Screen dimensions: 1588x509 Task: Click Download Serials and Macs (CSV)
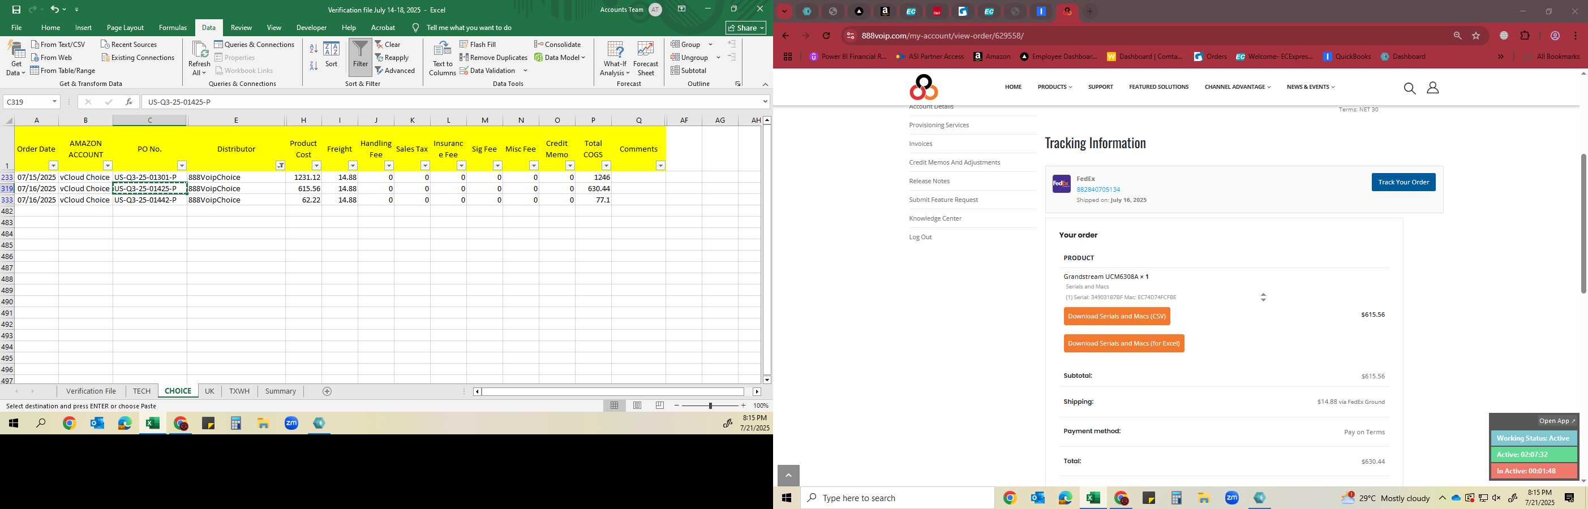click(x=1117, y=316)
